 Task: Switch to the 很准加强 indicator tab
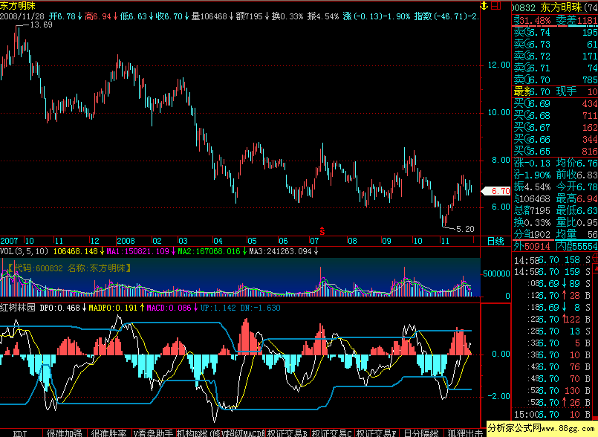point(64,433)
